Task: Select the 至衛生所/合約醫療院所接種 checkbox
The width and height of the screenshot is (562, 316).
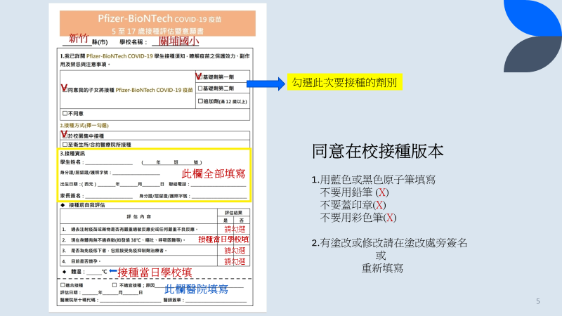Action: (65, 145)
